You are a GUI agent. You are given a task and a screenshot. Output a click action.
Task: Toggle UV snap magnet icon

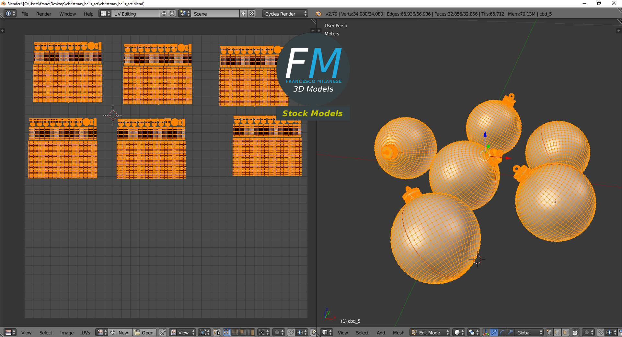click(291, 332)
